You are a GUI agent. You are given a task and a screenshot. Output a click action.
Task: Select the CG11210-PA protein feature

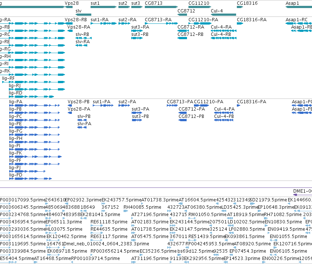(x=201, y=105)
